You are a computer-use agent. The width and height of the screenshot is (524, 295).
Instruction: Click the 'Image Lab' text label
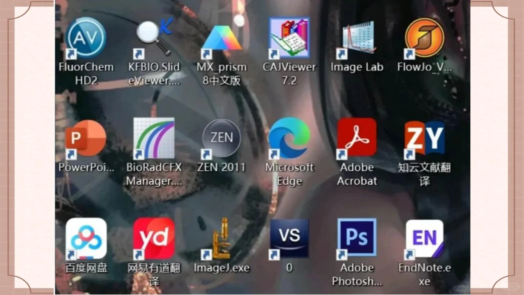(x=357, y=67)
